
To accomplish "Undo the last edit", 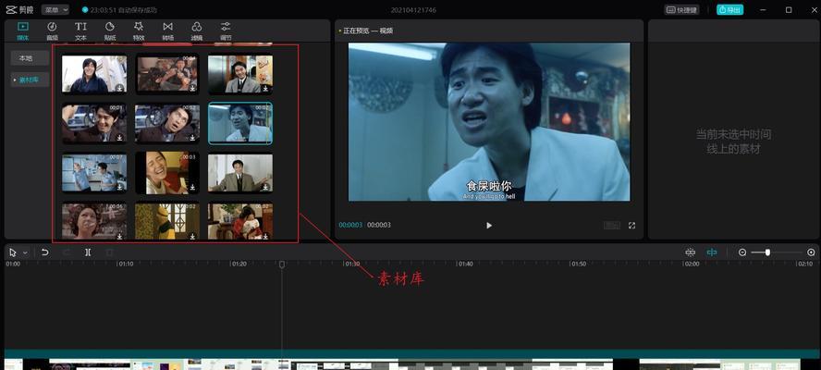I will [x=45, y=253].
